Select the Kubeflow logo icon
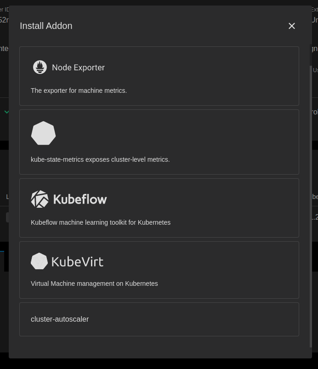 (39, 199)
